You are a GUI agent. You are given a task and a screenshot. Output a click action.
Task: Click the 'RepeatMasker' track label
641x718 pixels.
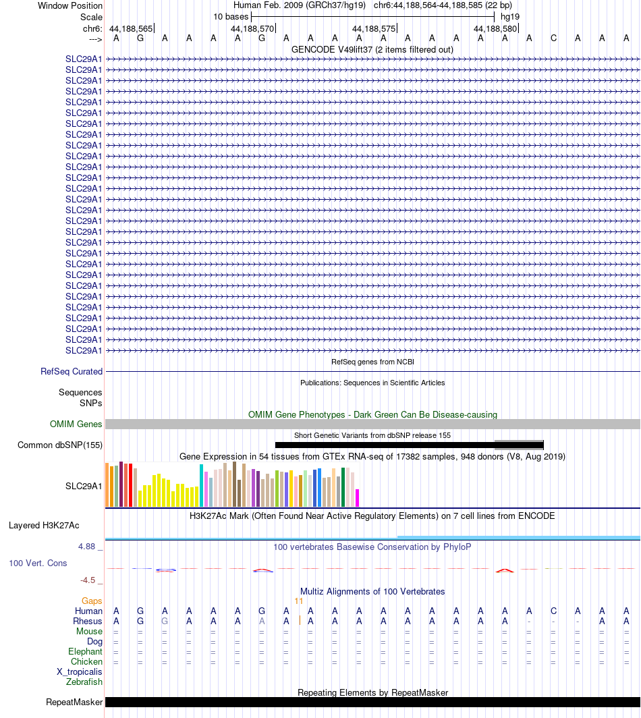tap(74, 702)
